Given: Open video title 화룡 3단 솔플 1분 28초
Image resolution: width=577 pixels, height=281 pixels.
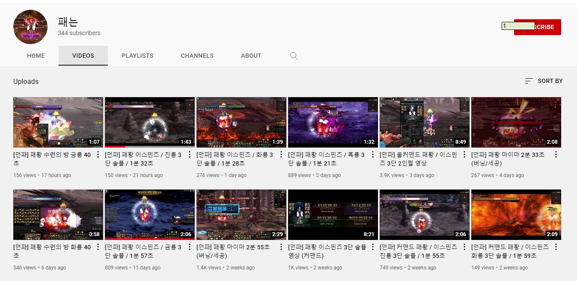Looking at the screenshot, I should click(235, 159).
